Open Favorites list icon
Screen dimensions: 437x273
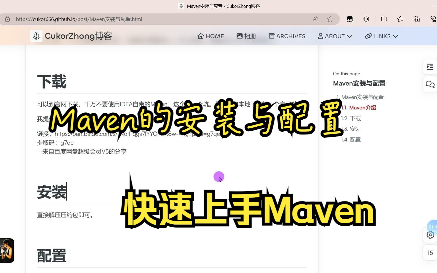pyautogui.click(x=400, y=19)
